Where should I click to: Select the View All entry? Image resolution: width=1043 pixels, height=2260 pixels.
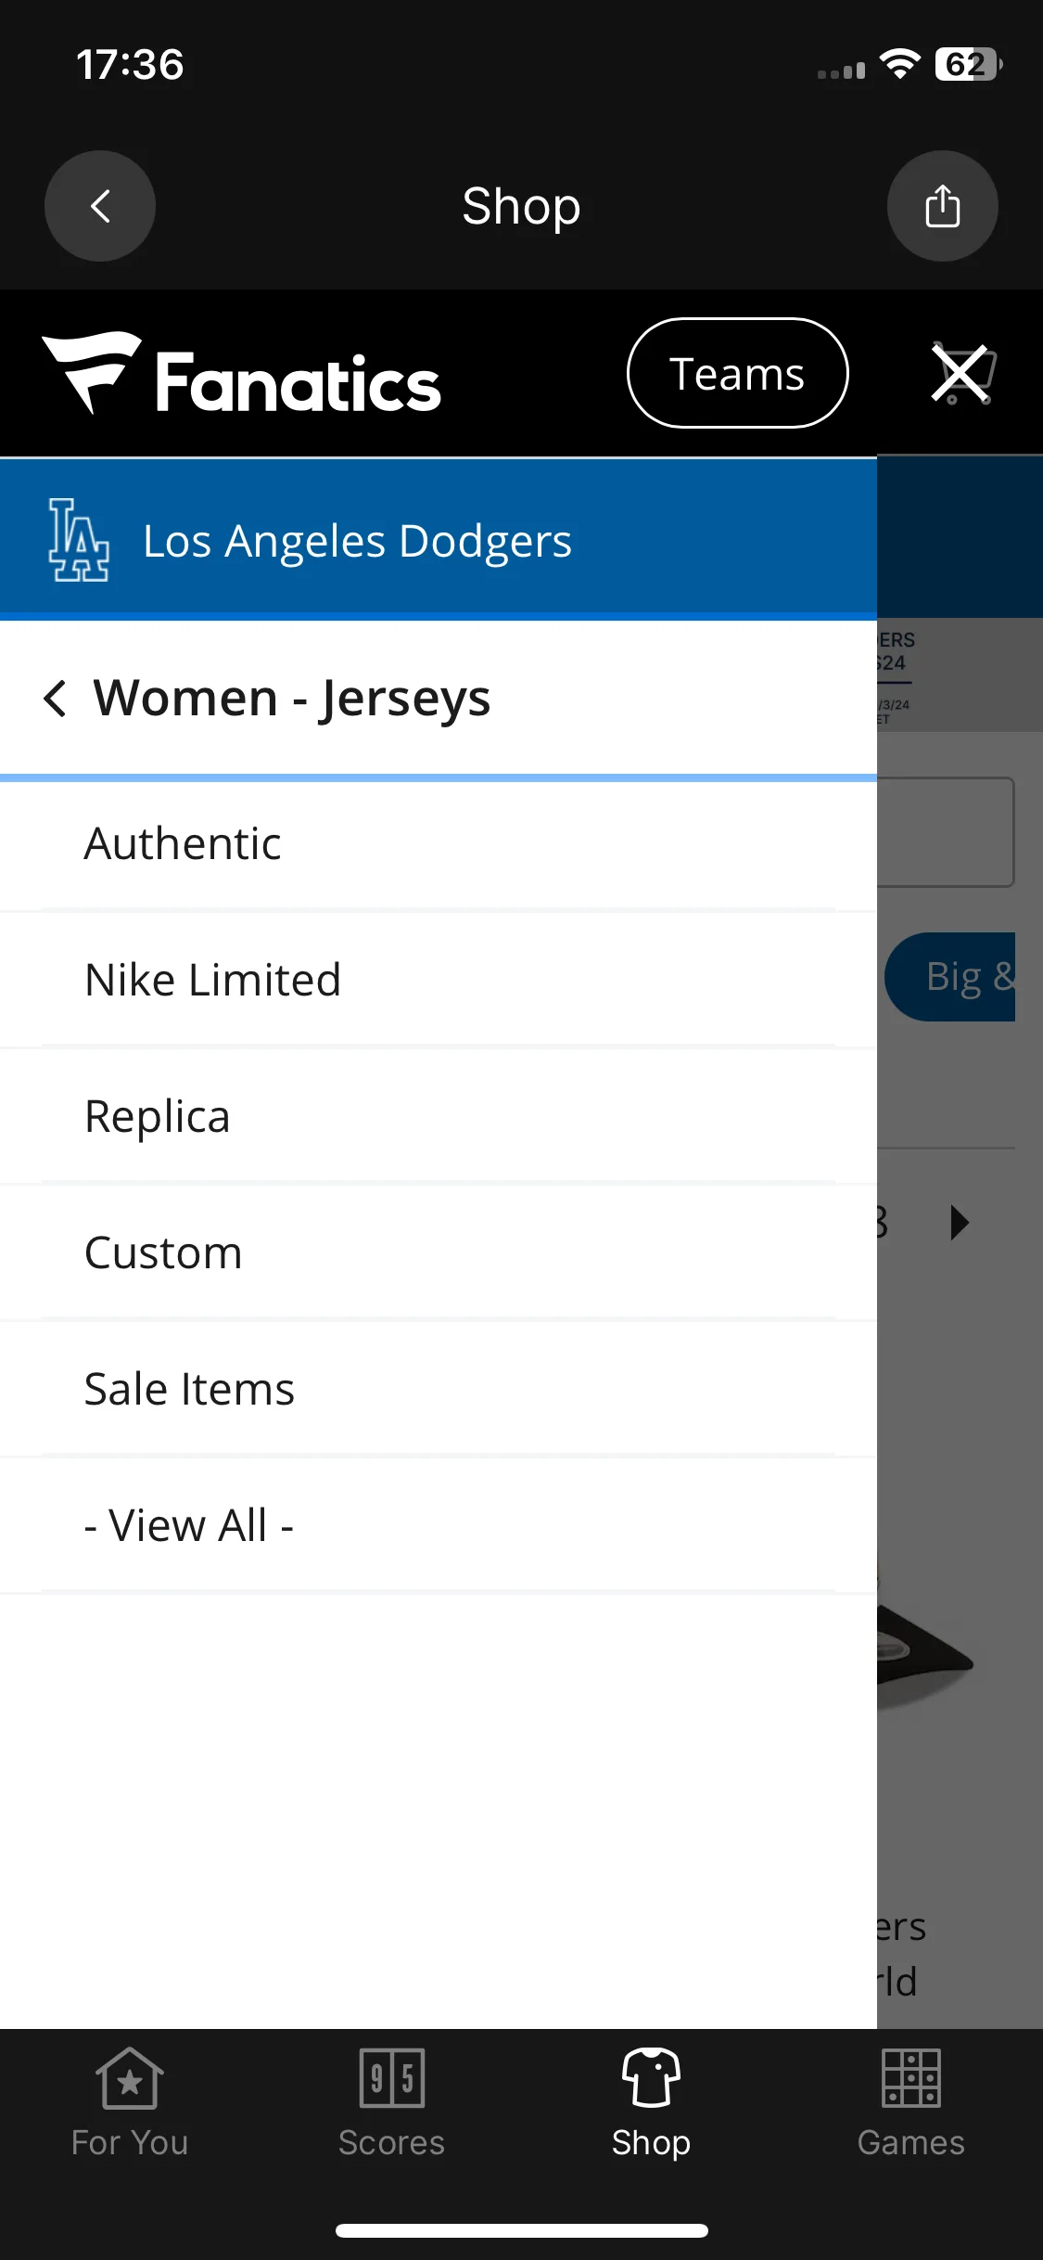[x=439, y=1525]
